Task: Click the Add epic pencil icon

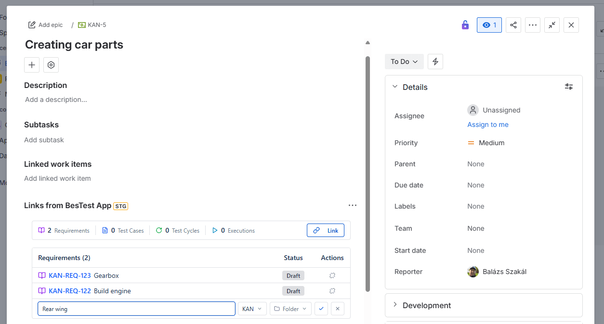Action: tap(32, 25)
